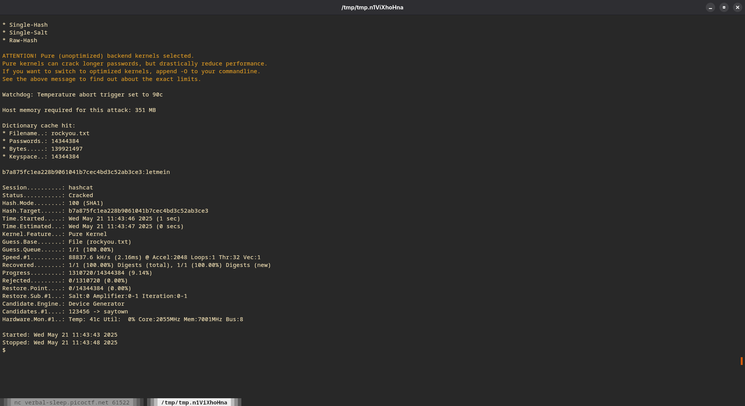Minimize the terminal window

tap(710, 7)
